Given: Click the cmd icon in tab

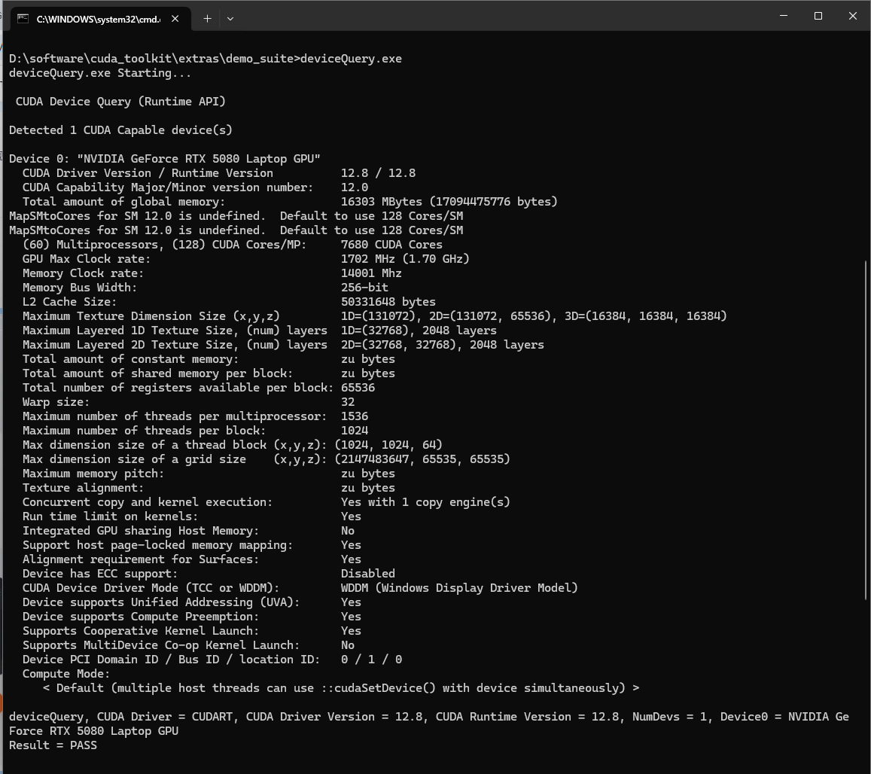Looking at the screenshot, I should tap(23, 19).
